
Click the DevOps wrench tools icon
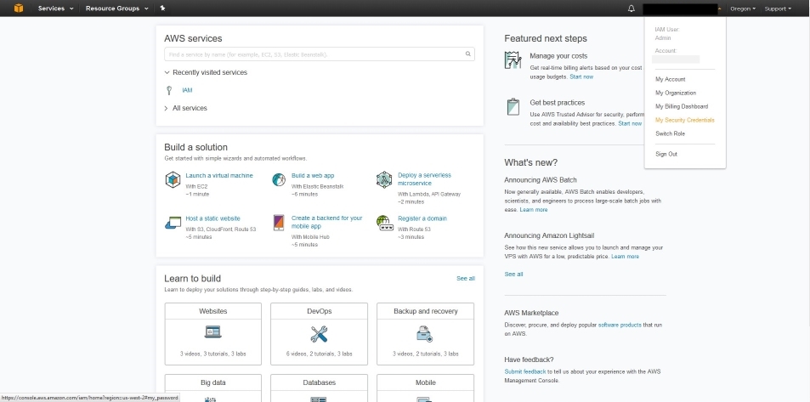coord(319,334)
